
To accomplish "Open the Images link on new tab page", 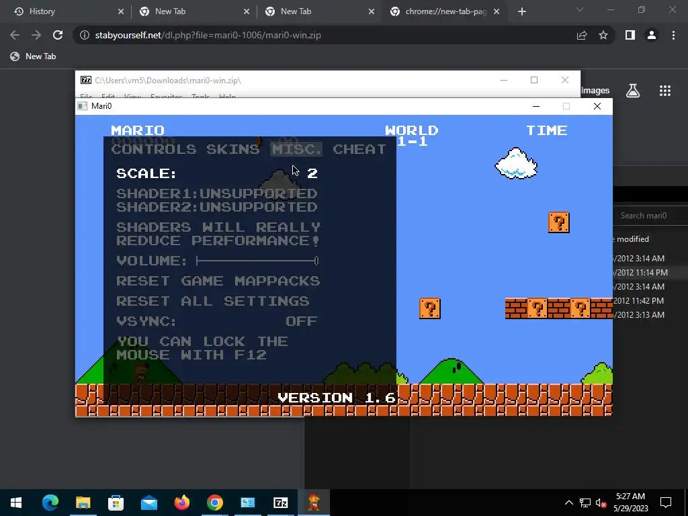I will click(595, 91).
